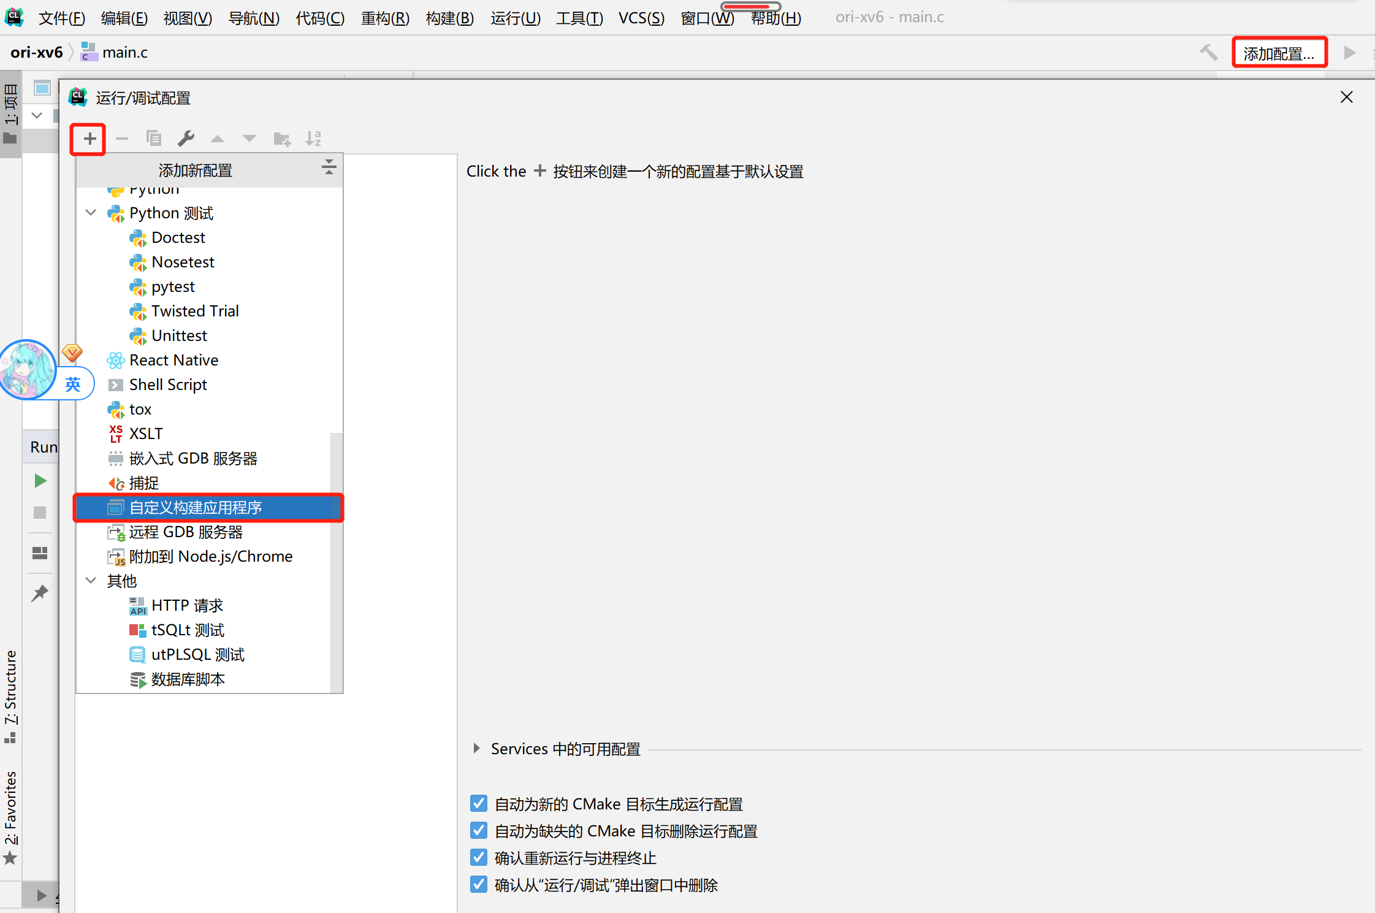Click green run arrow in Run panel
The height and width of the screenshot is (913, 1375).
(40, 481)
